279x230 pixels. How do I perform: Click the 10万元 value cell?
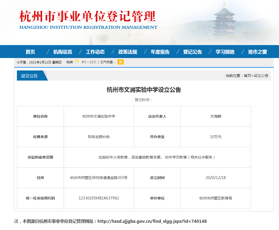(216, 137)
